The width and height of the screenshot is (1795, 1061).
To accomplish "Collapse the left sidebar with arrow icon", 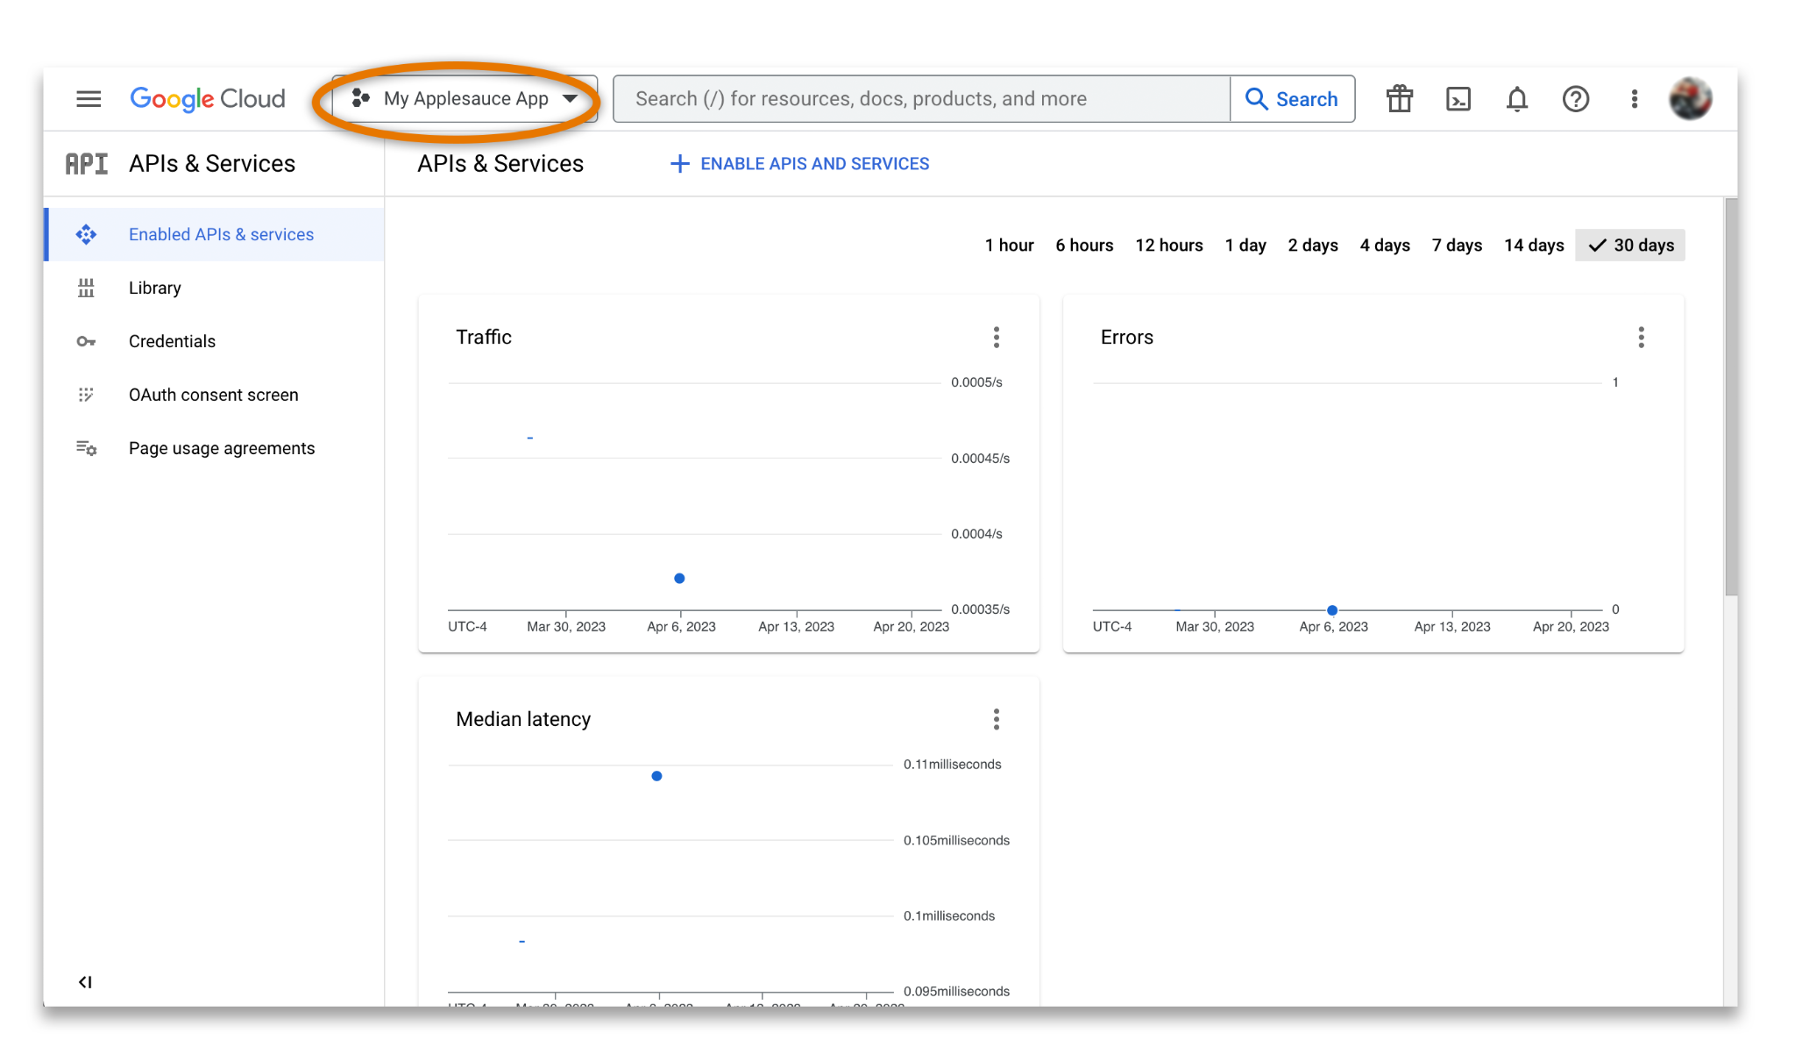I will [x=85, y=982].
